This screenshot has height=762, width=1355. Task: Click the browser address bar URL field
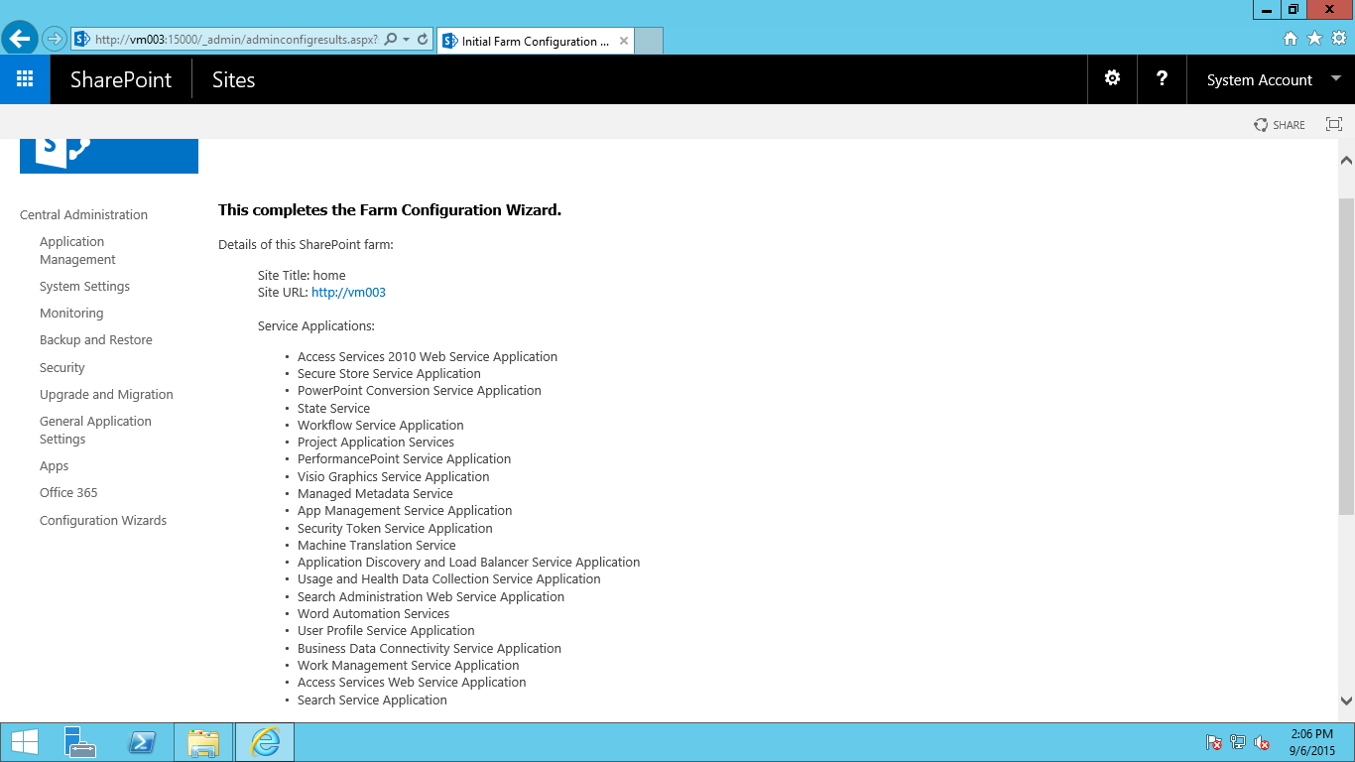tap(235, 40)
